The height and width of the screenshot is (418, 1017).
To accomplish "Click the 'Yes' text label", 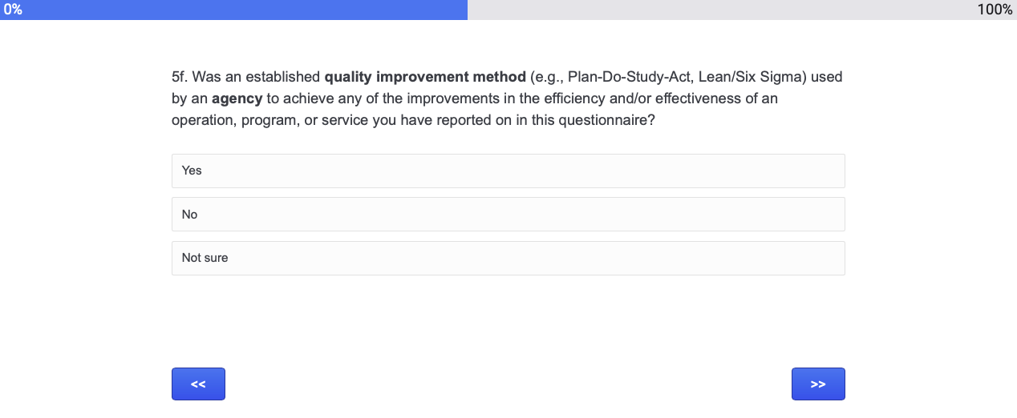I will (x=192, y=171).
